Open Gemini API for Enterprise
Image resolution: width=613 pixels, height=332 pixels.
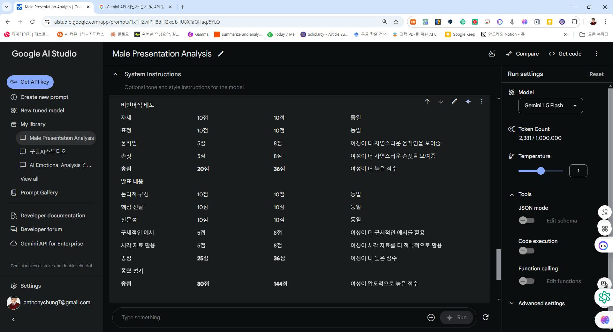[47, 244]
